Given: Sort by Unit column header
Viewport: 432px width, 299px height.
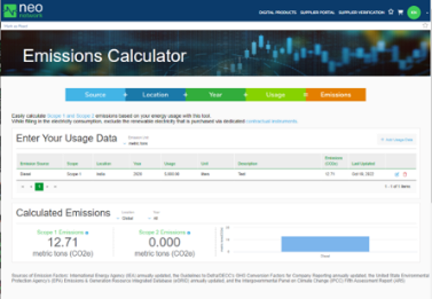Looking at the screenshot, I should pos(204,163).
